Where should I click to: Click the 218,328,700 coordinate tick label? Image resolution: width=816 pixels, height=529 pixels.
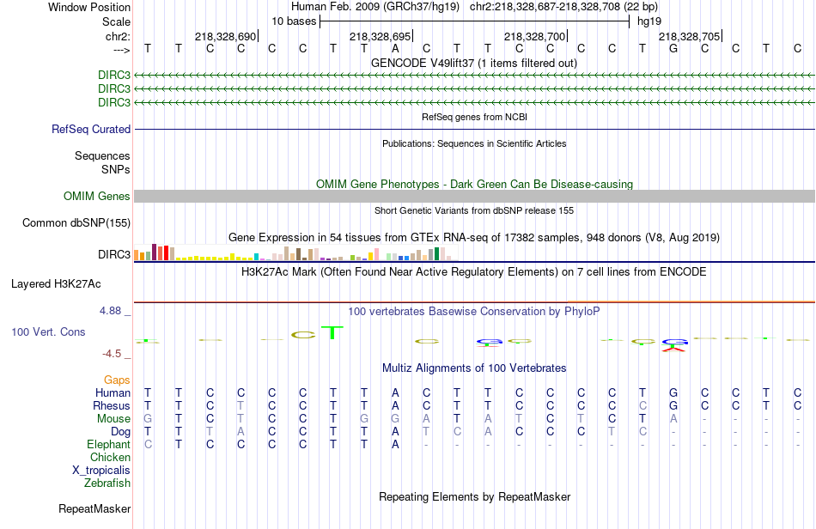[534, 36]
